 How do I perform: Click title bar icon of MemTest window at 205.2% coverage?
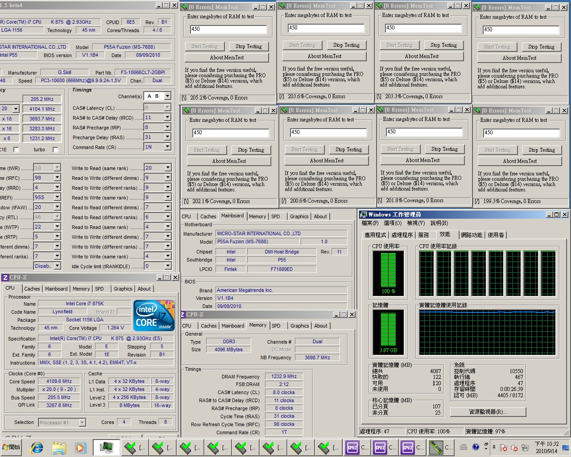(184, 7)
